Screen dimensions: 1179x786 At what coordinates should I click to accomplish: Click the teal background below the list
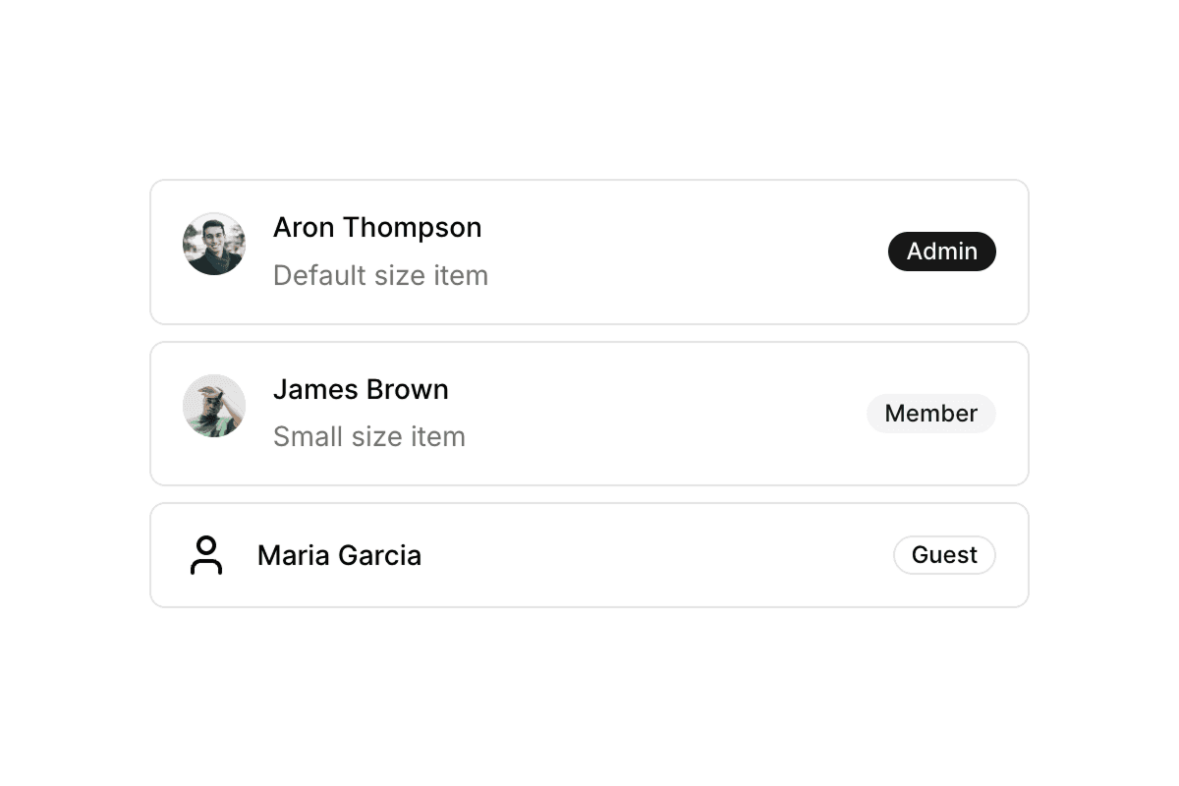[589, 698]
